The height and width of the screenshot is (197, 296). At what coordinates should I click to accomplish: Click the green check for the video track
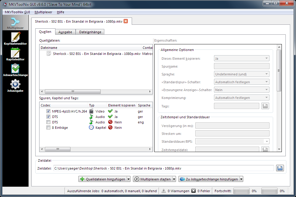pyautogui.click(x=110, y=111)
